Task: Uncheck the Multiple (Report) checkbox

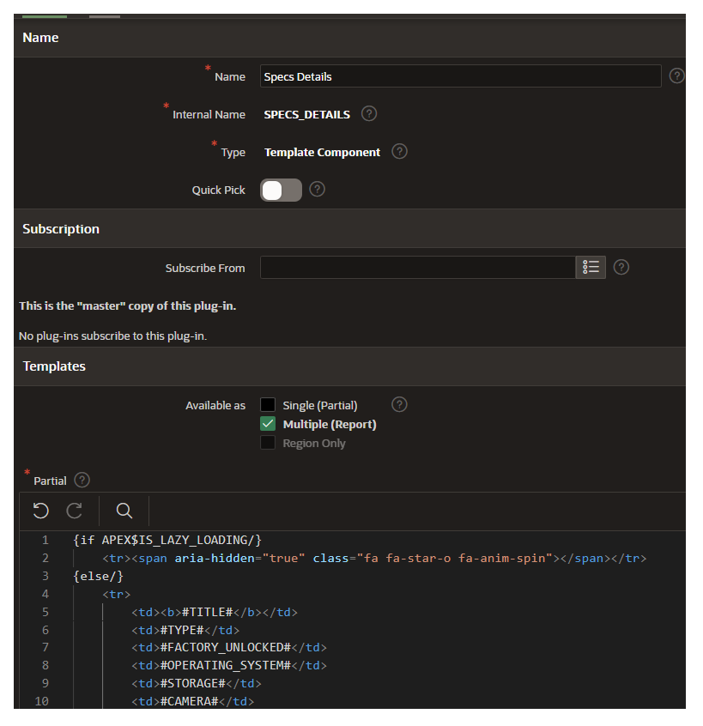Action: tap(268, 424)
